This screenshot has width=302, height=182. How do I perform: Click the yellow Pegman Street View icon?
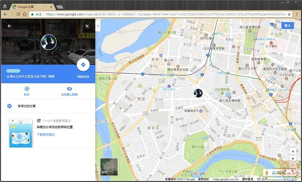point(267,173)
